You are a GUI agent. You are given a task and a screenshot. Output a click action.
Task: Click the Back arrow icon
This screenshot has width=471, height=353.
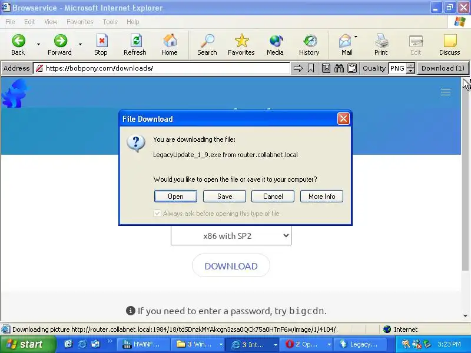click(x=18, y=41)
